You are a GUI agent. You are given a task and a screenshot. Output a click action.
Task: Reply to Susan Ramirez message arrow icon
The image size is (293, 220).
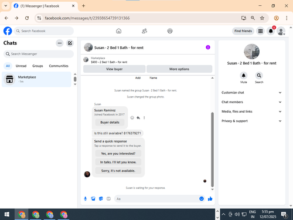(x=138, y=117)
